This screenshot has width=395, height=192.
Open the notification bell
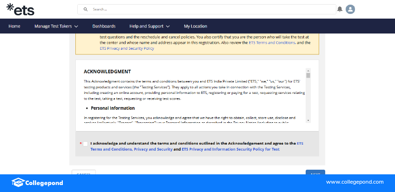(340, 9)
